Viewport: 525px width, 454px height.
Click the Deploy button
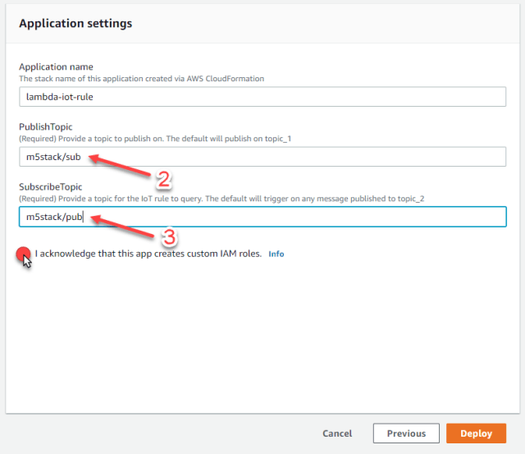(476, 433)
